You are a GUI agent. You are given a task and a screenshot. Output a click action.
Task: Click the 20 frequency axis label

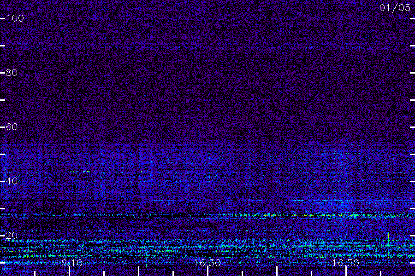pyautogui.click(x=12, y=236)
